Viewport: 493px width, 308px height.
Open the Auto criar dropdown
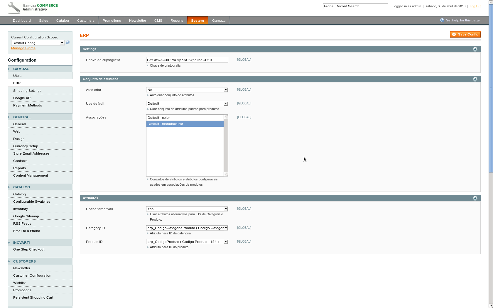click(187, 90)
